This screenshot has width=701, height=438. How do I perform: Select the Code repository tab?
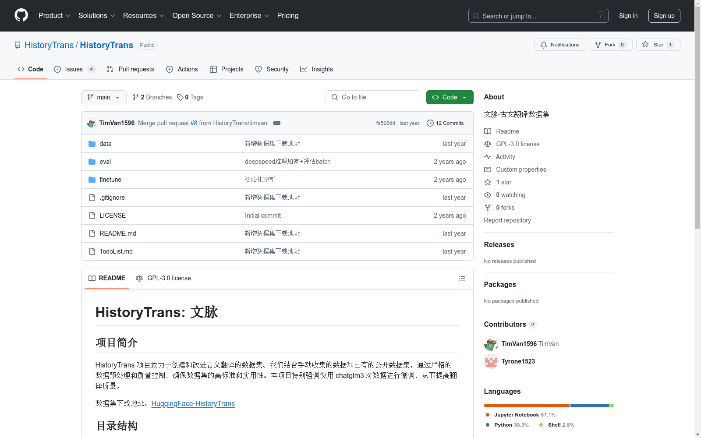[31, 69]
